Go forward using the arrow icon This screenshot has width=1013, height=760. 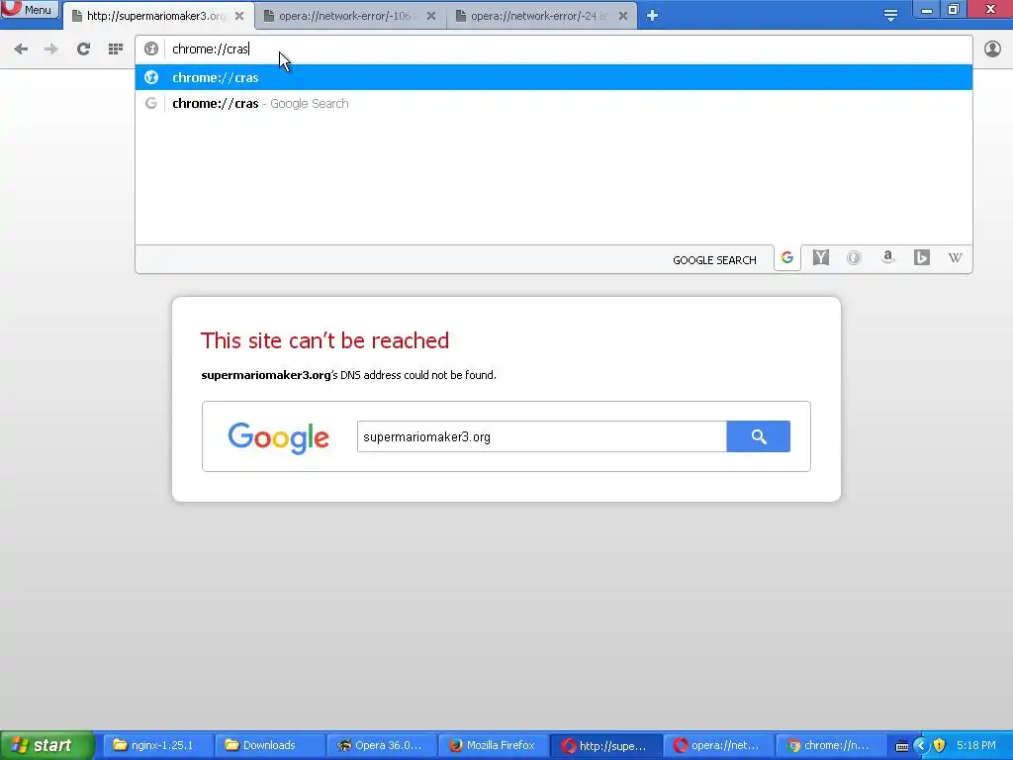(x=51, y=49)
